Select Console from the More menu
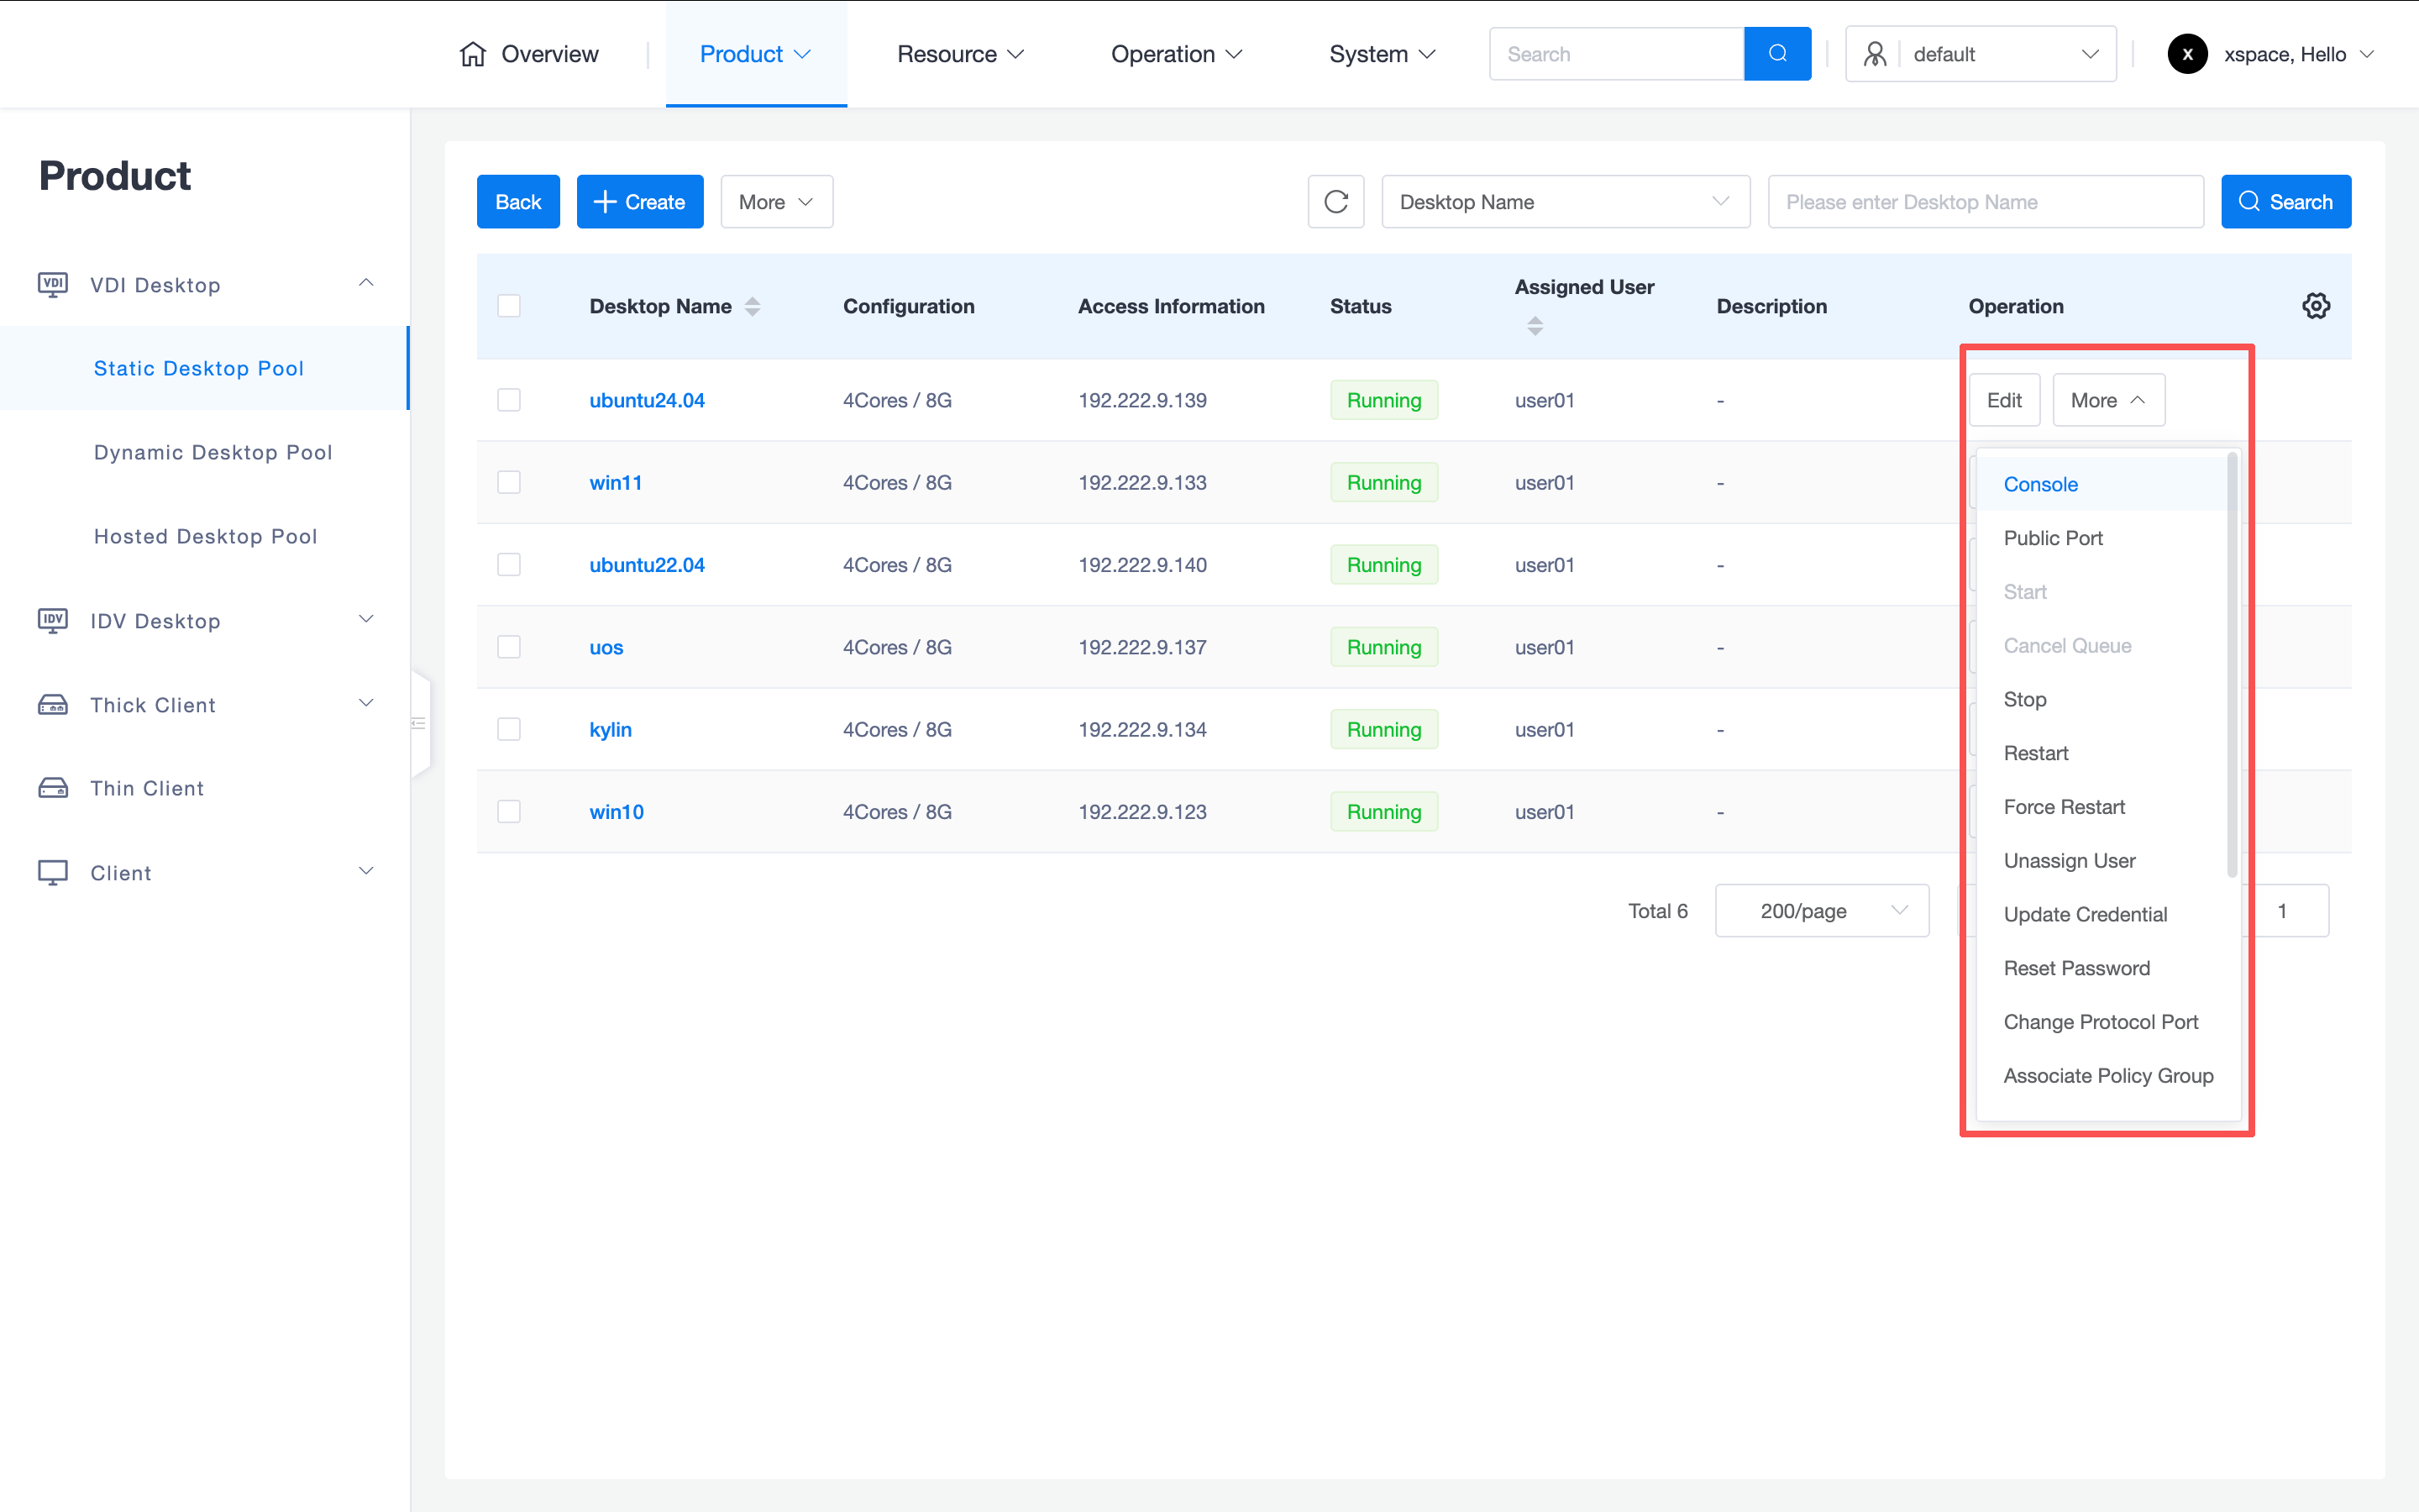2419x1512 pixels. pos(2040,484)
